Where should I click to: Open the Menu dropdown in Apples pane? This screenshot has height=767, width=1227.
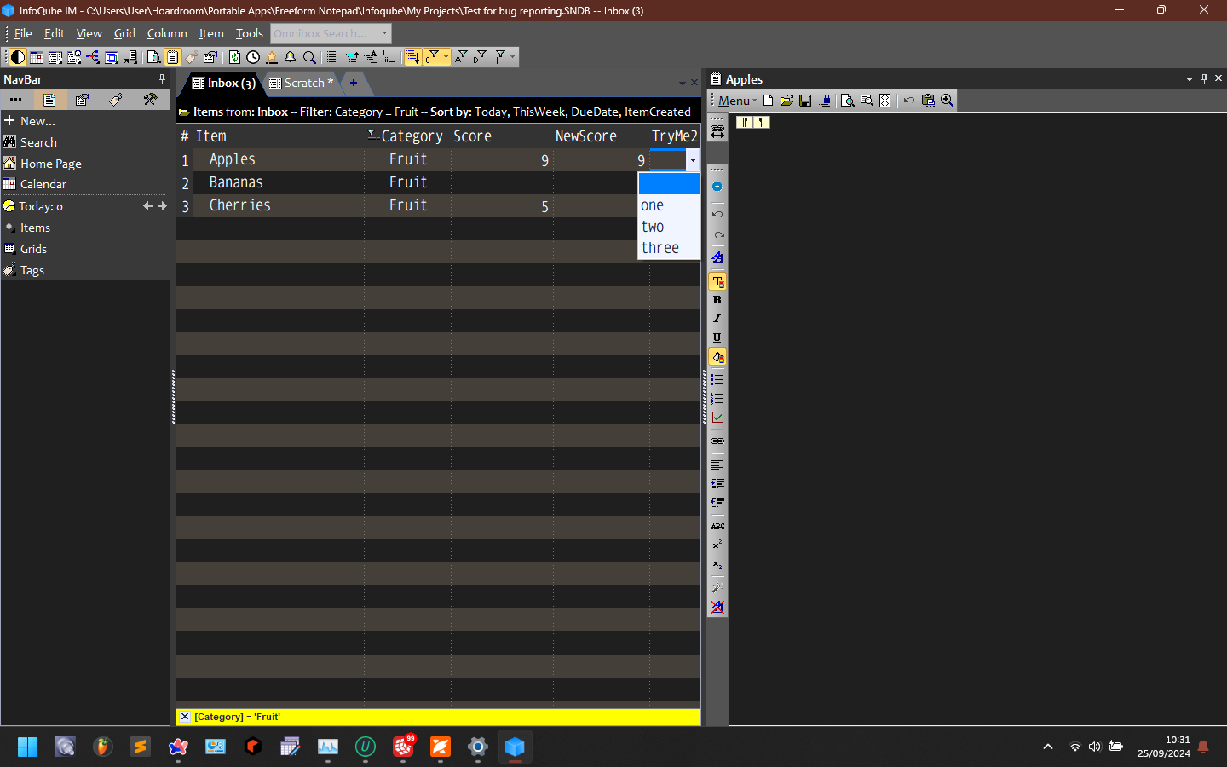(737, 101)
